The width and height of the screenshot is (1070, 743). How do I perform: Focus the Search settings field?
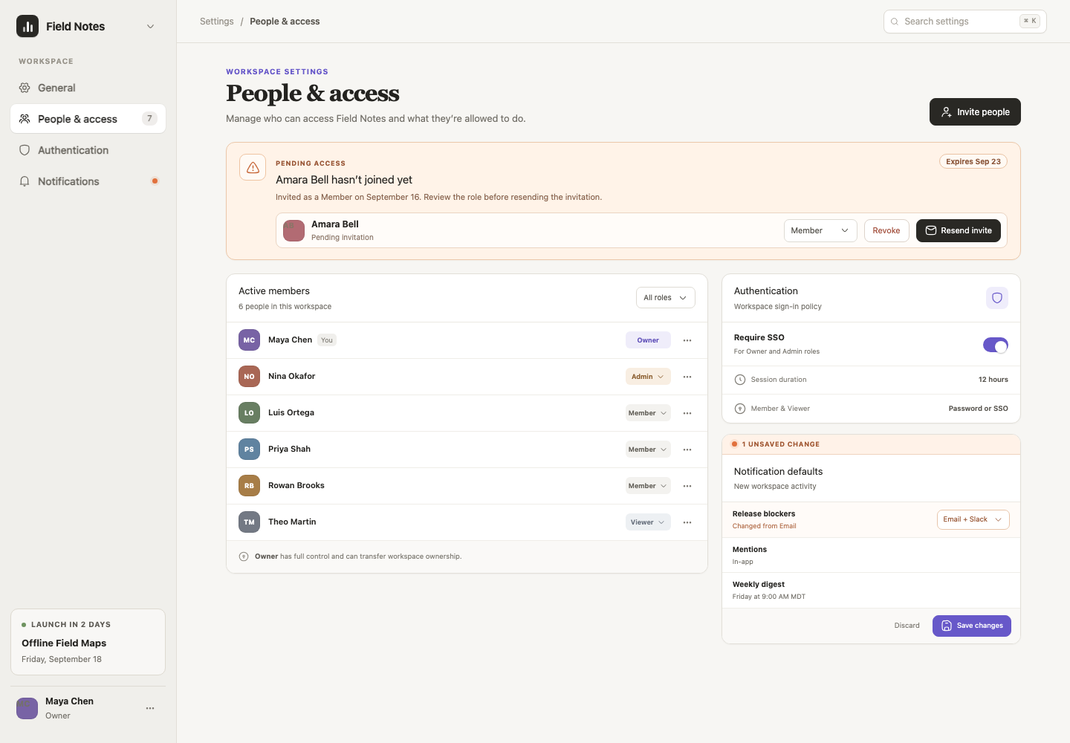point(964,22)
